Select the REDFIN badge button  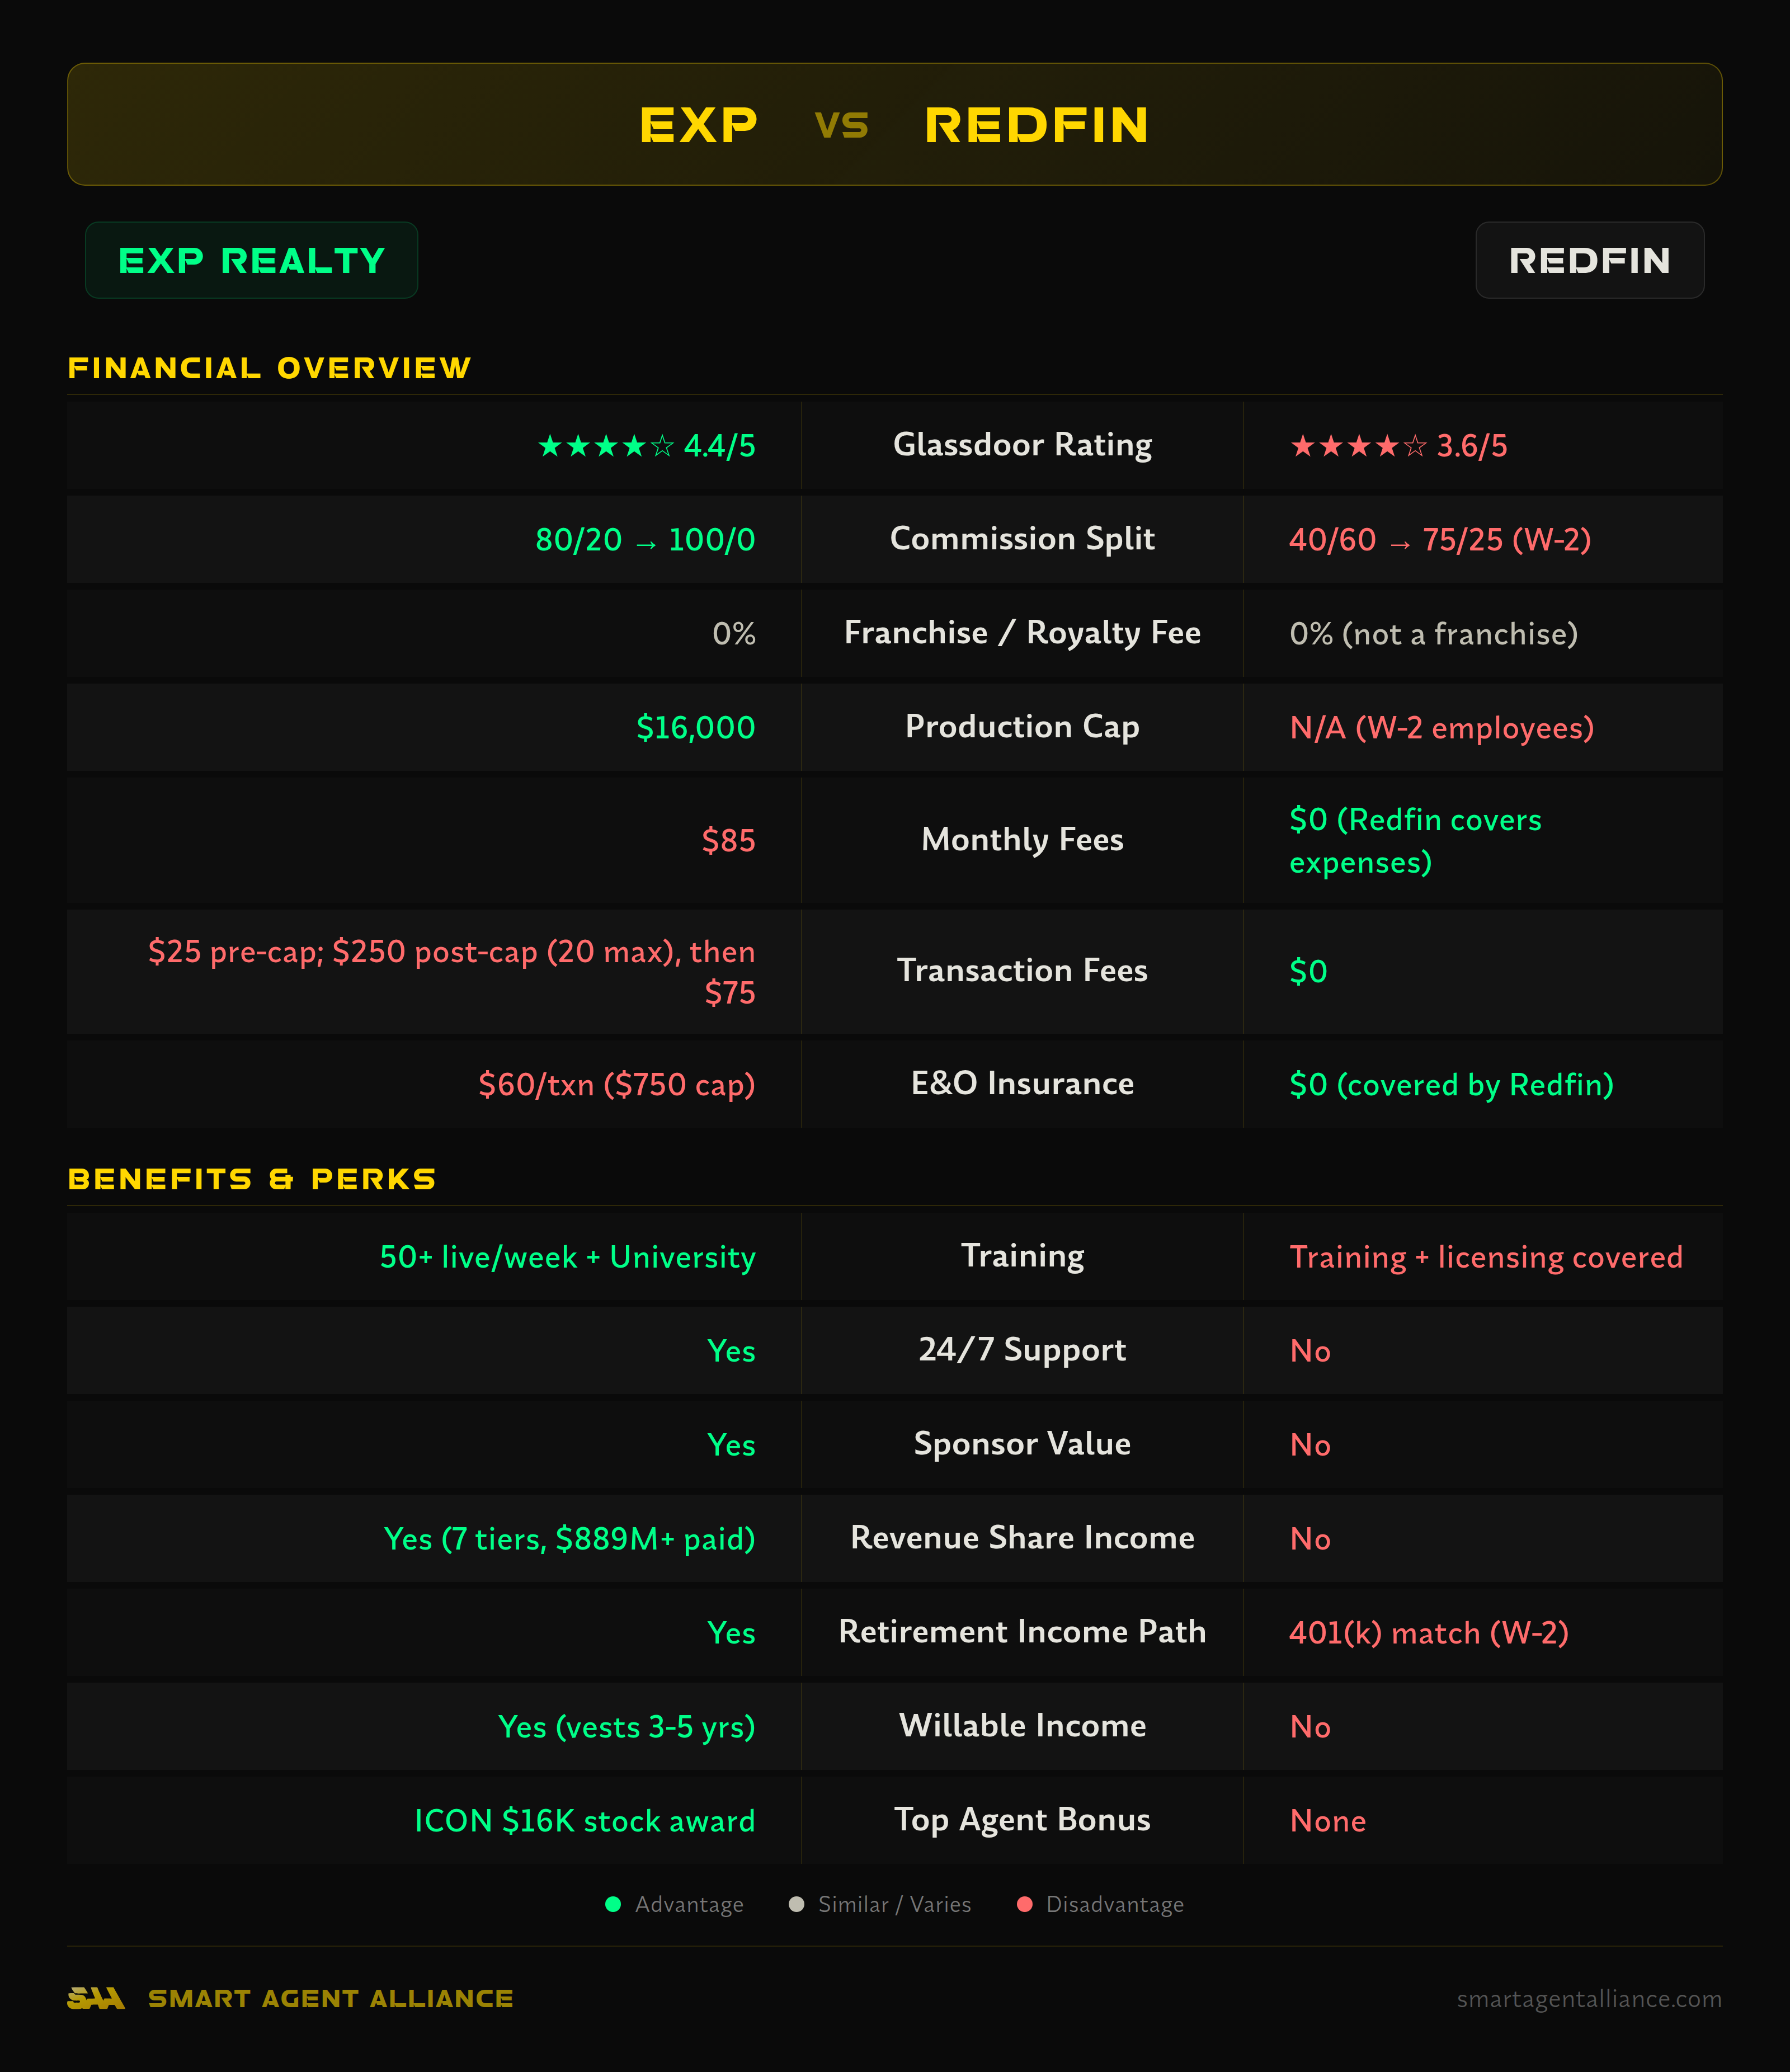[x=1589, y=260]
